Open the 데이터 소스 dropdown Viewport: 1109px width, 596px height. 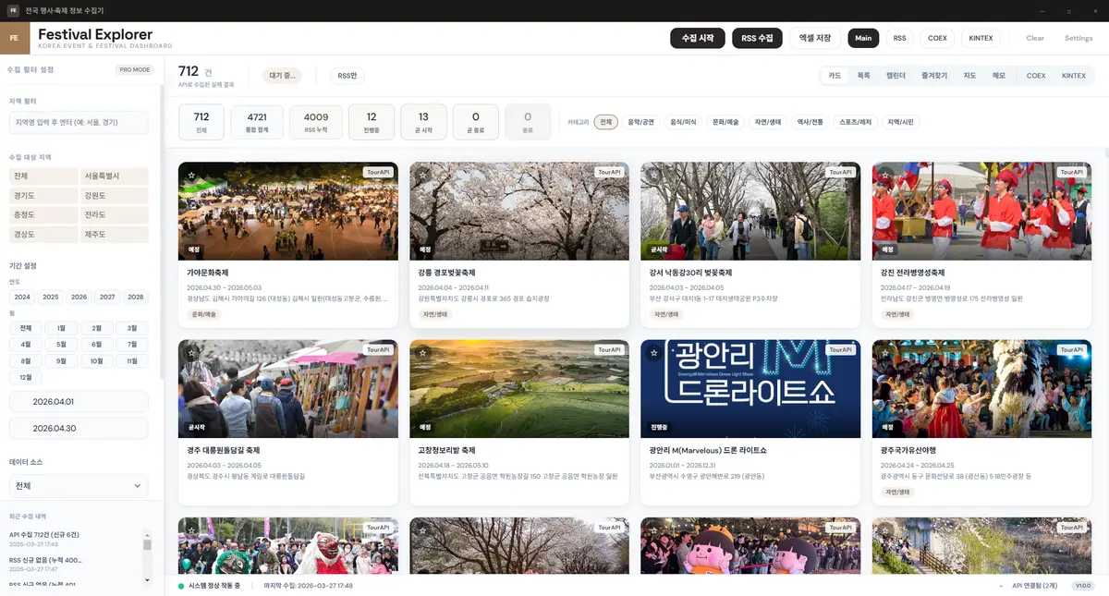79,486
